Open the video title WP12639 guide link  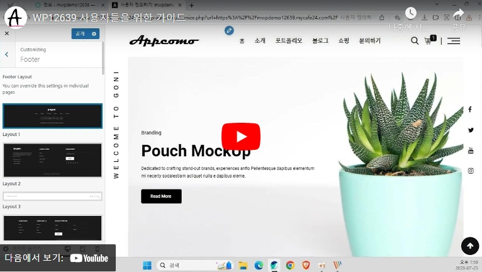(109, 18)
